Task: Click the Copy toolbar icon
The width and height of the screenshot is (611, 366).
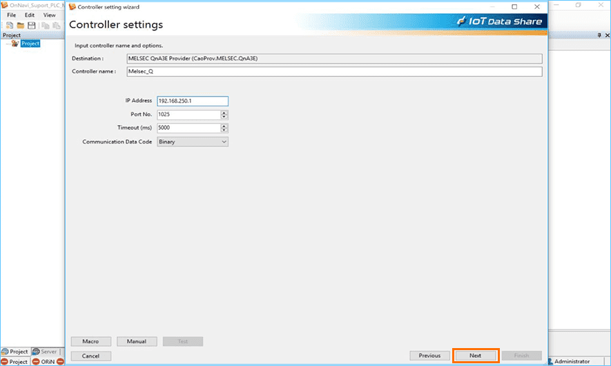Action: (46, 26)
